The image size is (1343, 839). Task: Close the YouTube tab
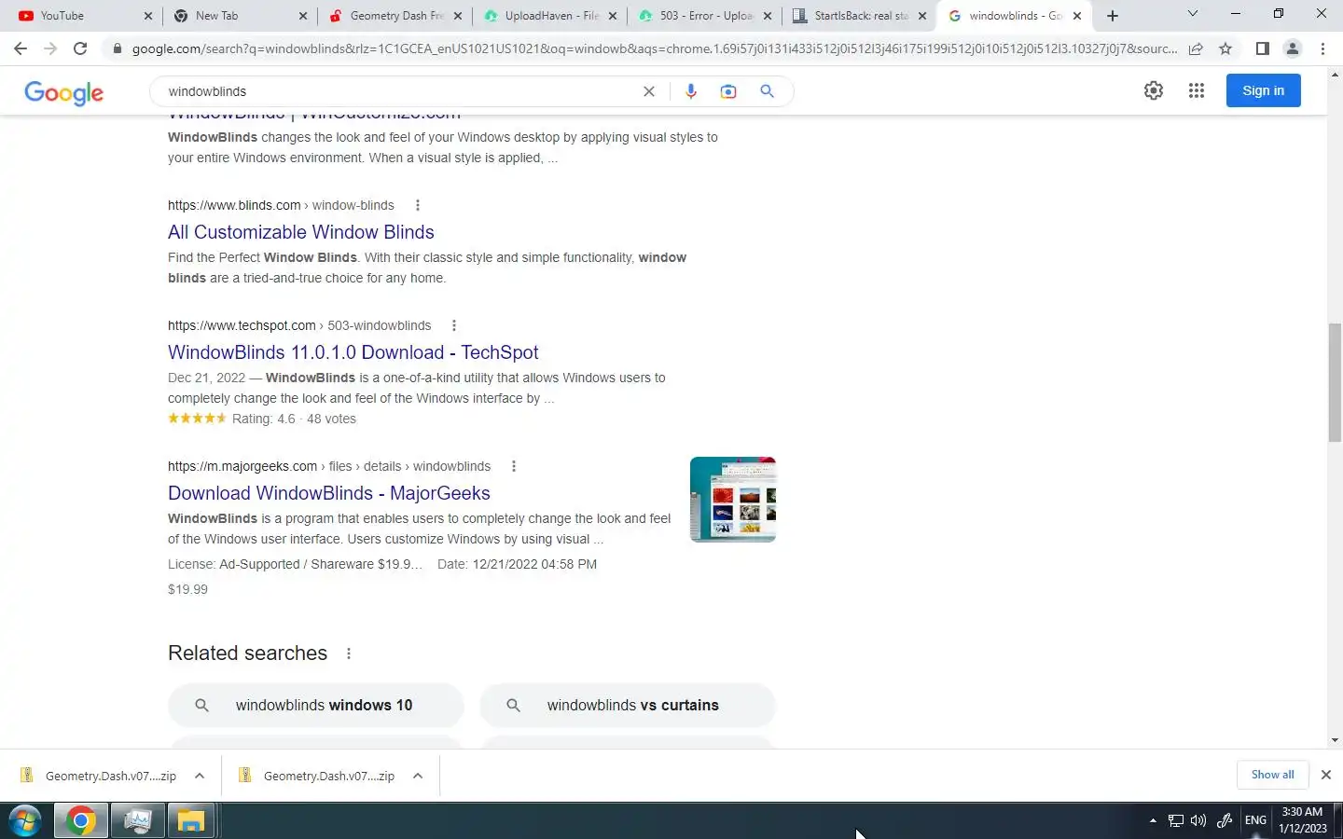pos(147,16)
